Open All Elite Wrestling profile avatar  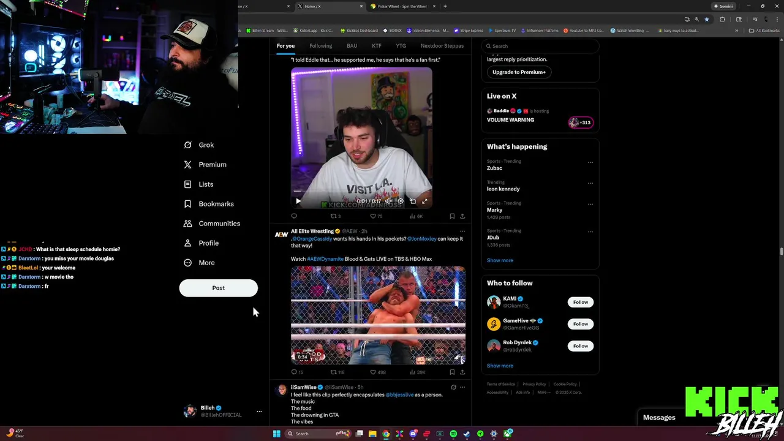pyautogui.click(x=281, y=235)
